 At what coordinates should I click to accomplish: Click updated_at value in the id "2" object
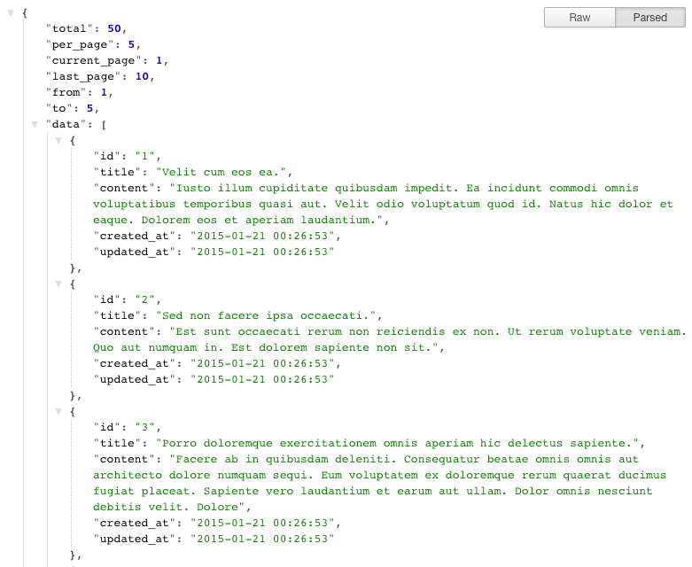pos(262,379)
